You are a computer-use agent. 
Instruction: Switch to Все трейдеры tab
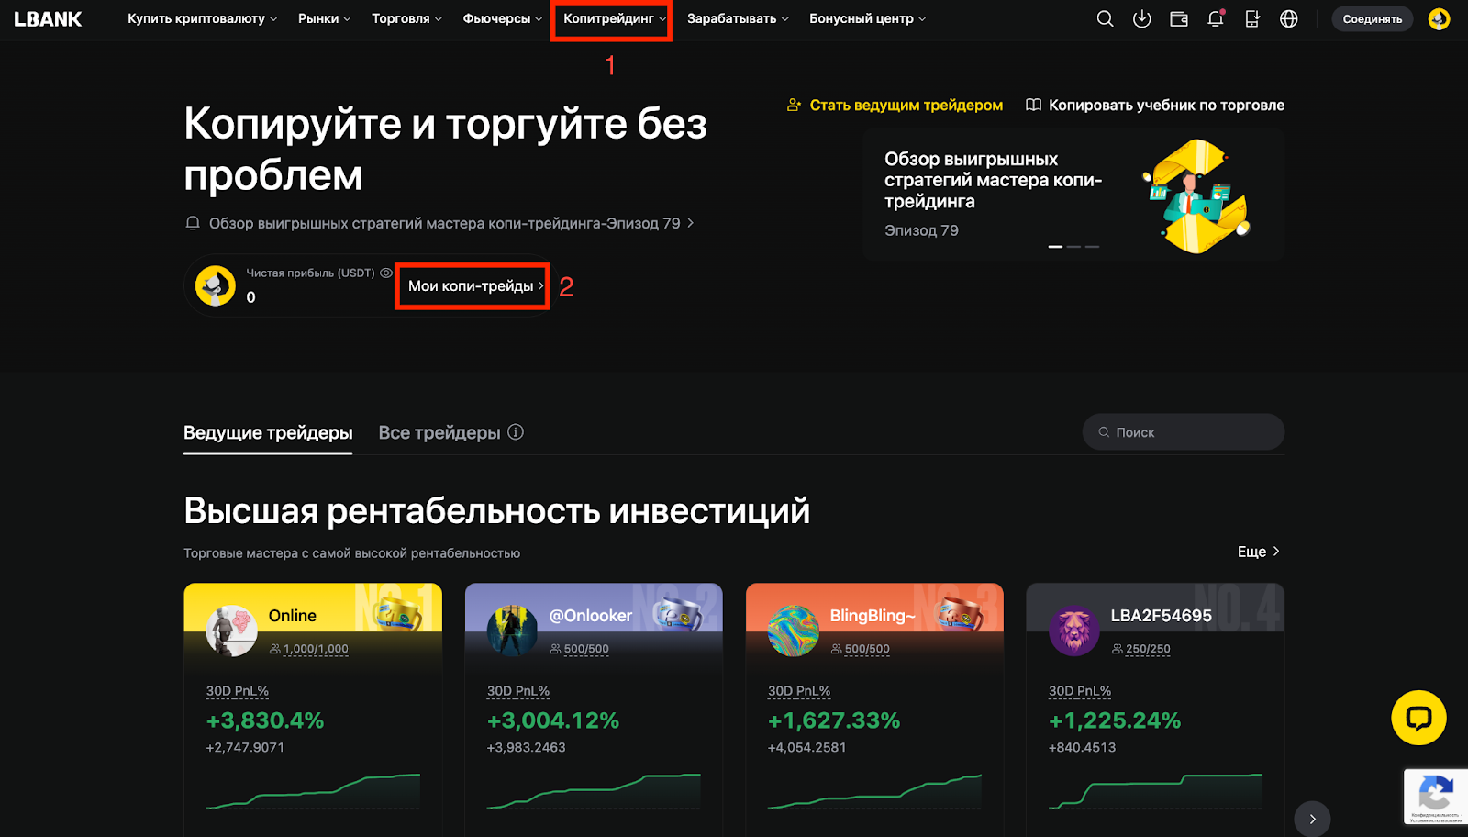pyautogui.click(x=439, y=432)
